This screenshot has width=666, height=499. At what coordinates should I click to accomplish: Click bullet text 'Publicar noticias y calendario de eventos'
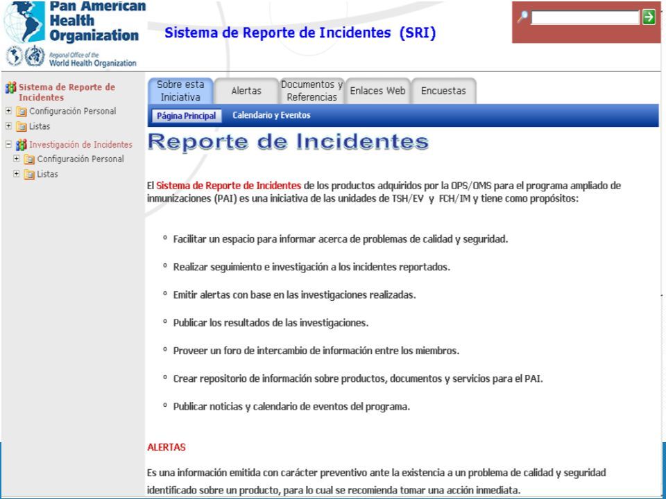point(291,407)
